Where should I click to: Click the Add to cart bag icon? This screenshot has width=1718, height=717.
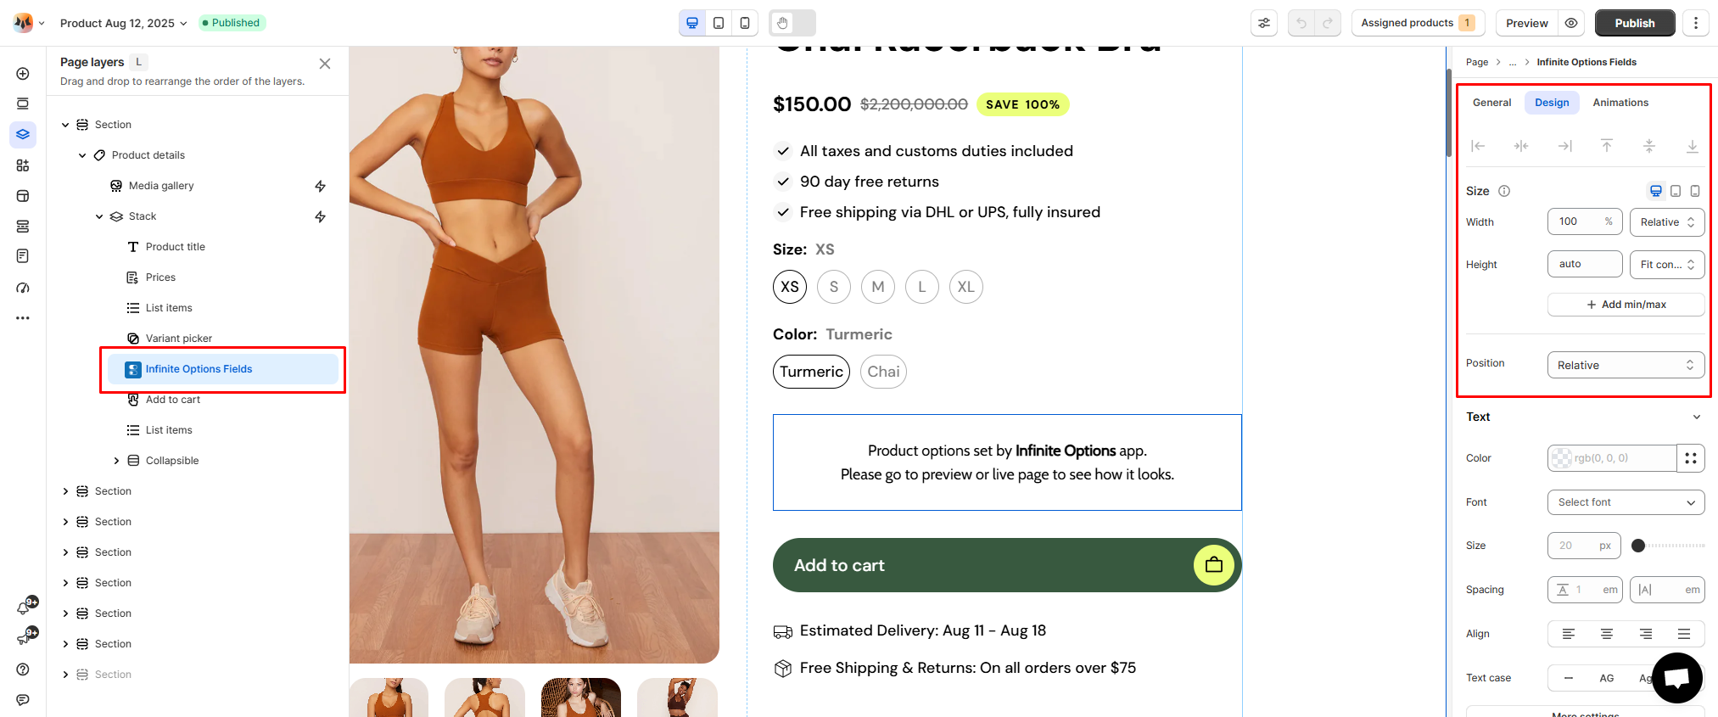click(1213, 565)
